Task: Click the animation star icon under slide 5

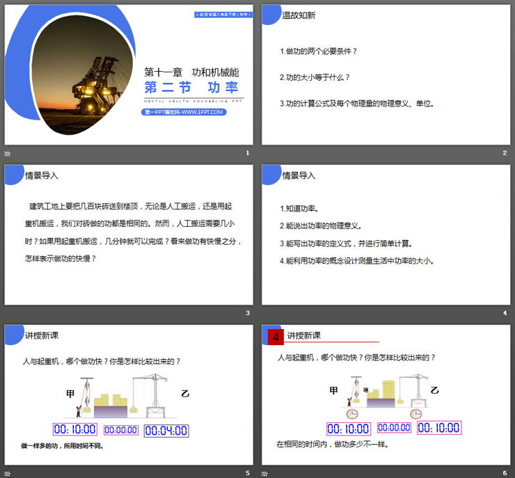Action: click(x=8, y=473)
